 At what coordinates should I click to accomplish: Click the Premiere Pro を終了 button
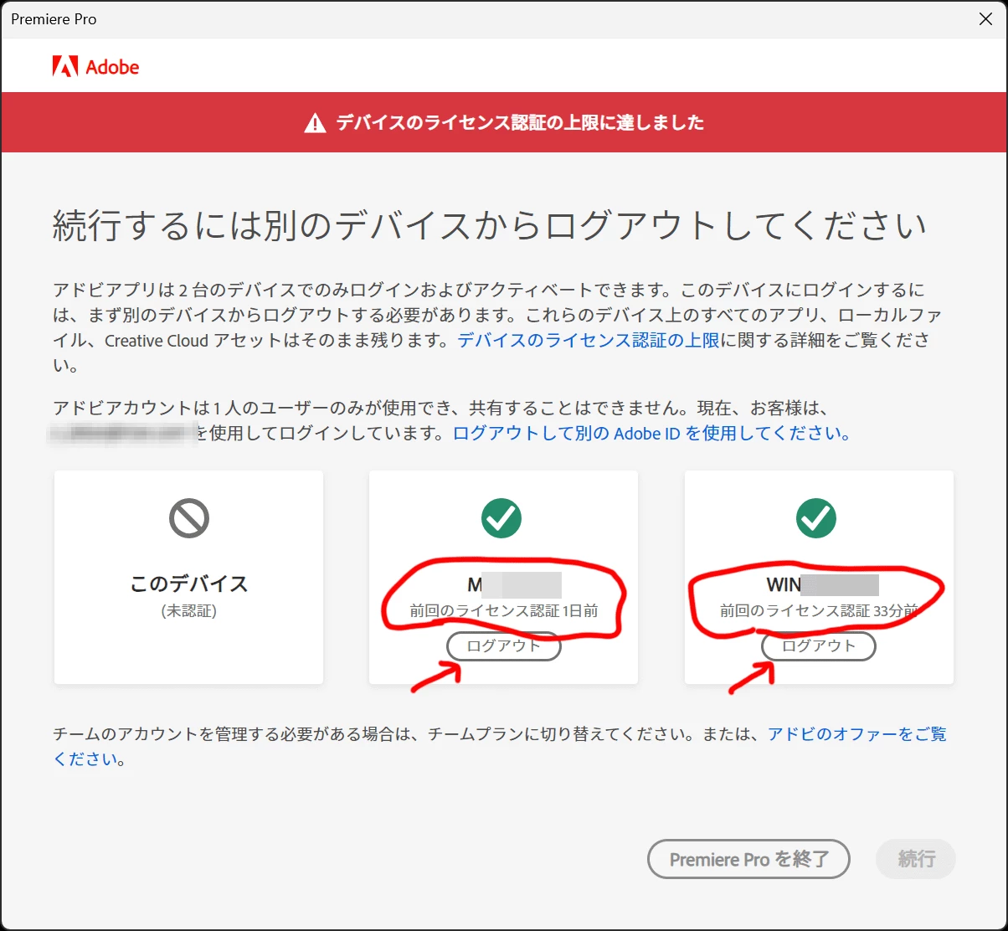(748, 859)
